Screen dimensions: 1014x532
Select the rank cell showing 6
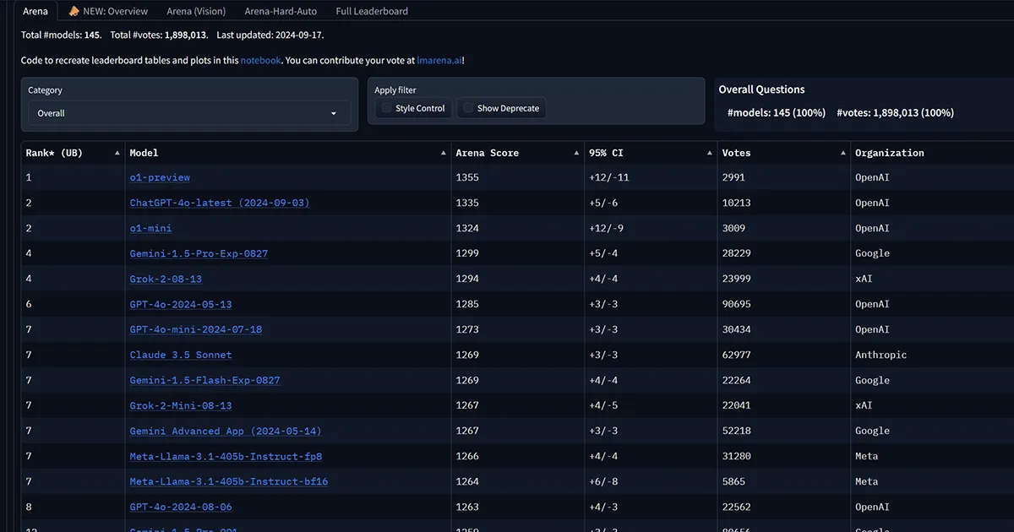click(x=73, y=304)
